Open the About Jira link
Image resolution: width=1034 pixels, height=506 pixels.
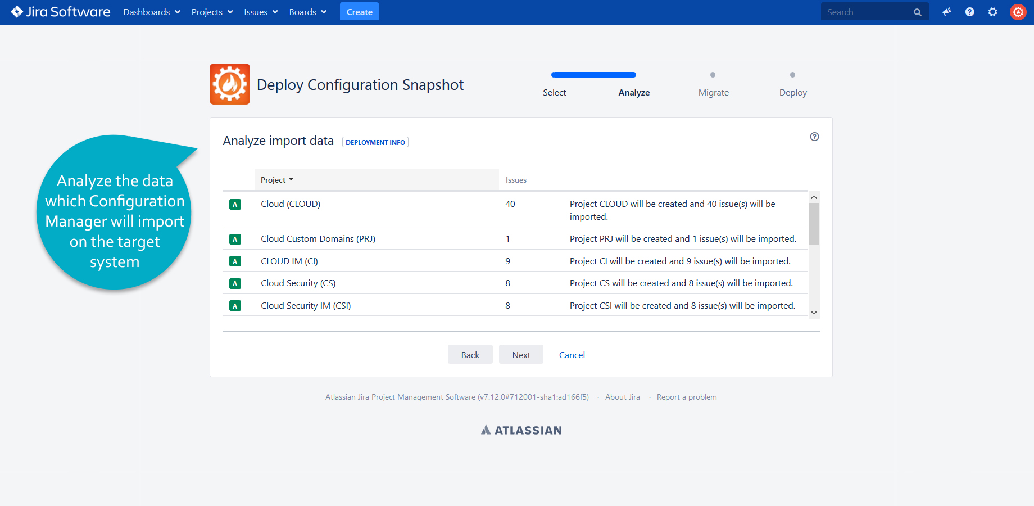click(623, 397)
